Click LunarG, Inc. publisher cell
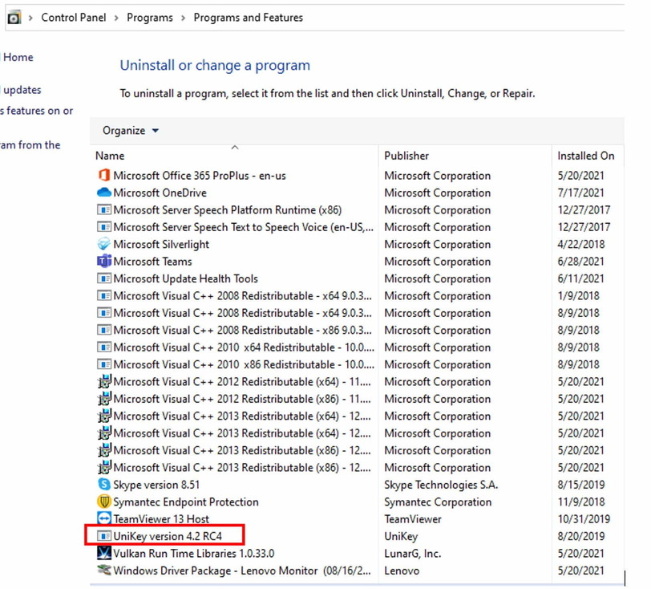This screenshot has width=651, height=589. click(x=413, y=553)
